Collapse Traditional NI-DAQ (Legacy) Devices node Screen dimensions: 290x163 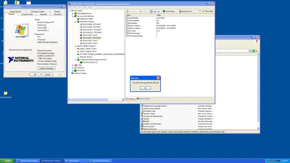(x=75, y=60)
